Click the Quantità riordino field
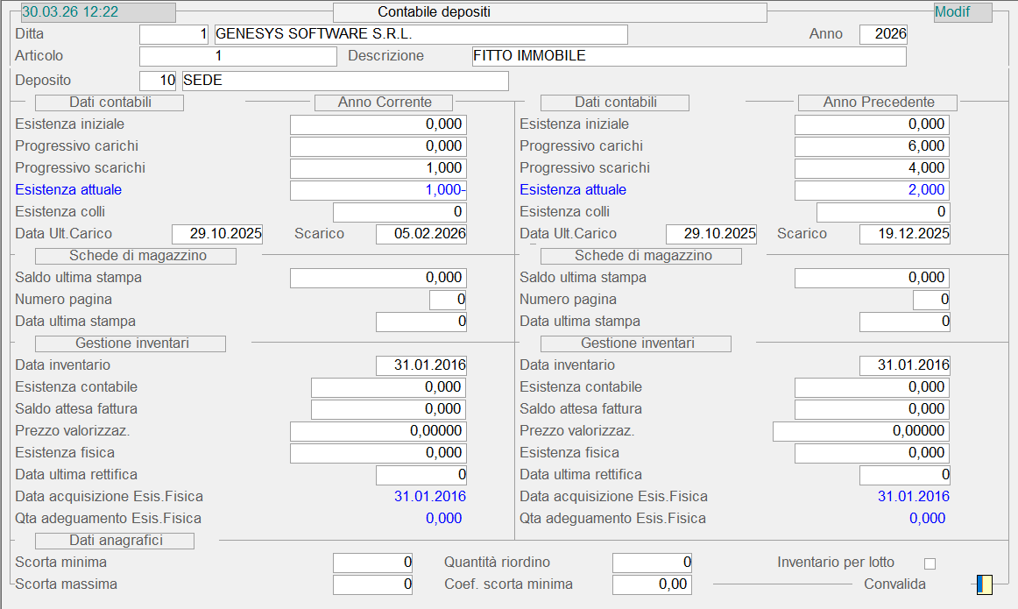The image size is (1018, 609). pyautogui.click(x=652, y=563)
